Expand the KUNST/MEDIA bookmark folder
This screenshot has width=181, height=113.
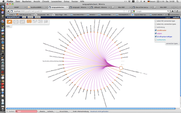157,15
